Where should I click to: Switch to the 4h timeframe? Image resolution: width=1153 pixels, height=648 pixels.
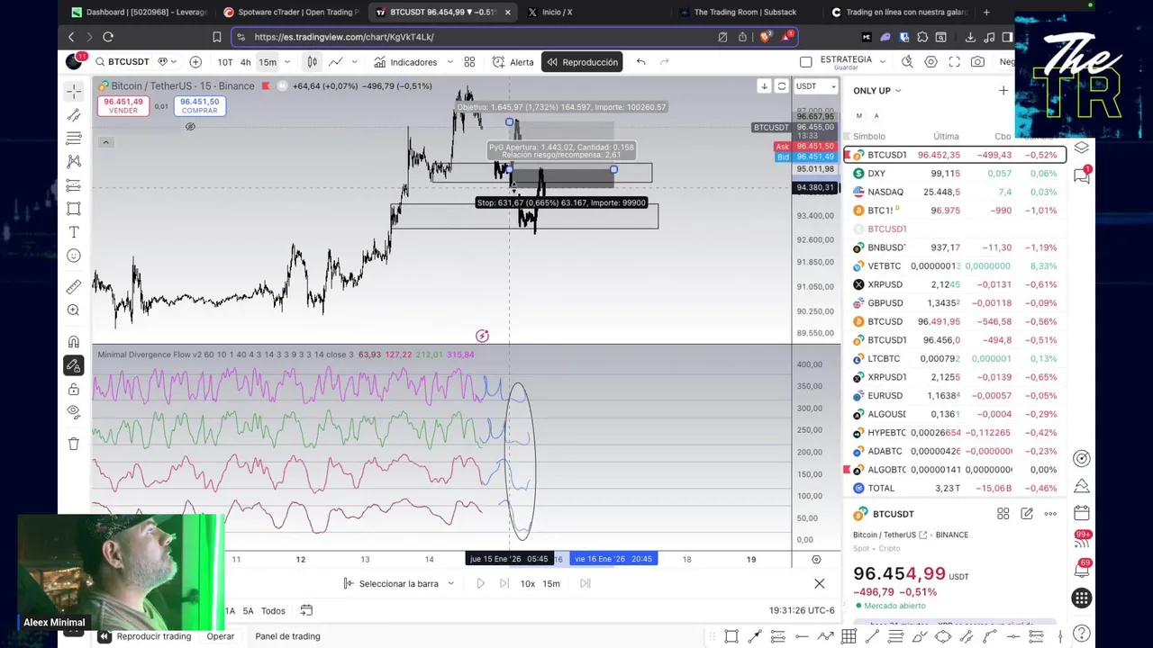(x=245, y=62)
